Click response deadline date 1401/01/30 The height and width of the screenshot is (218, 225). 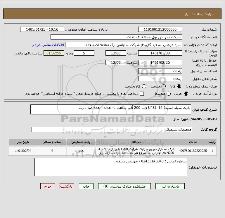tap(160, 53)
